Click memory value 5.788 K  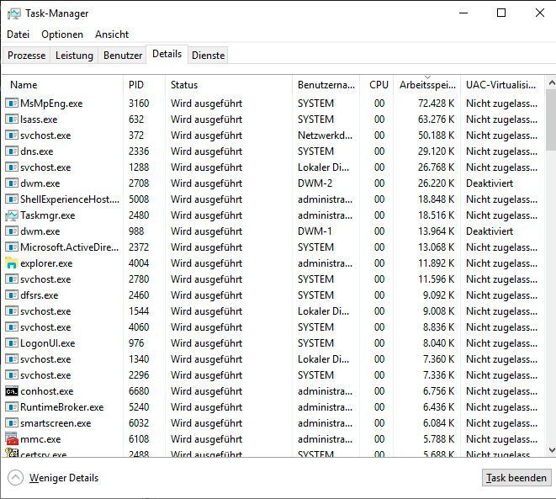point(438,439)
